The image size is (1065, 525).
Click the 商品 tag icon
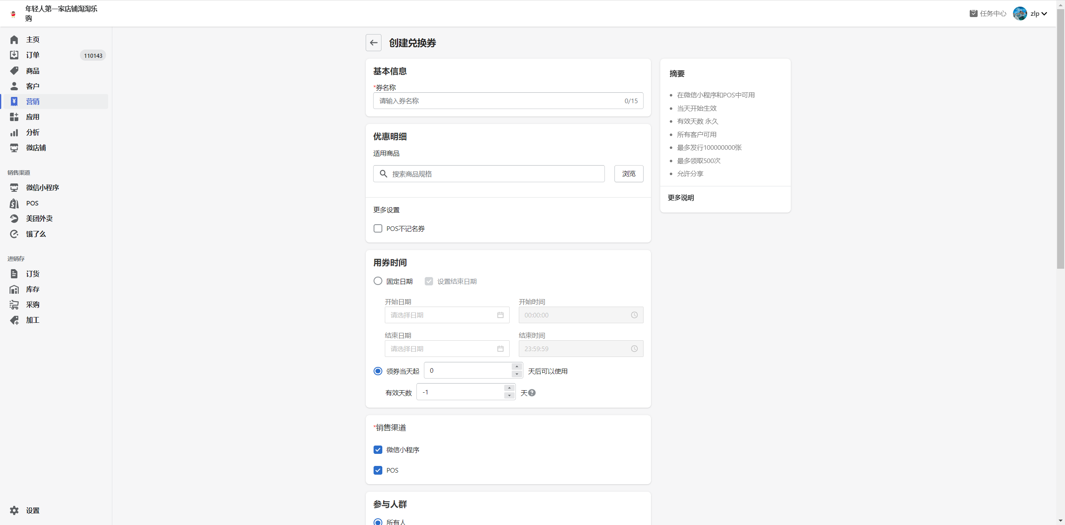(14, 71)
